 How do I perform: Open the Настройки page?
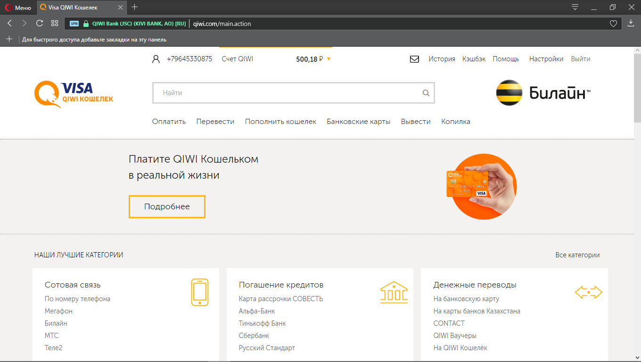click(546, 59)
